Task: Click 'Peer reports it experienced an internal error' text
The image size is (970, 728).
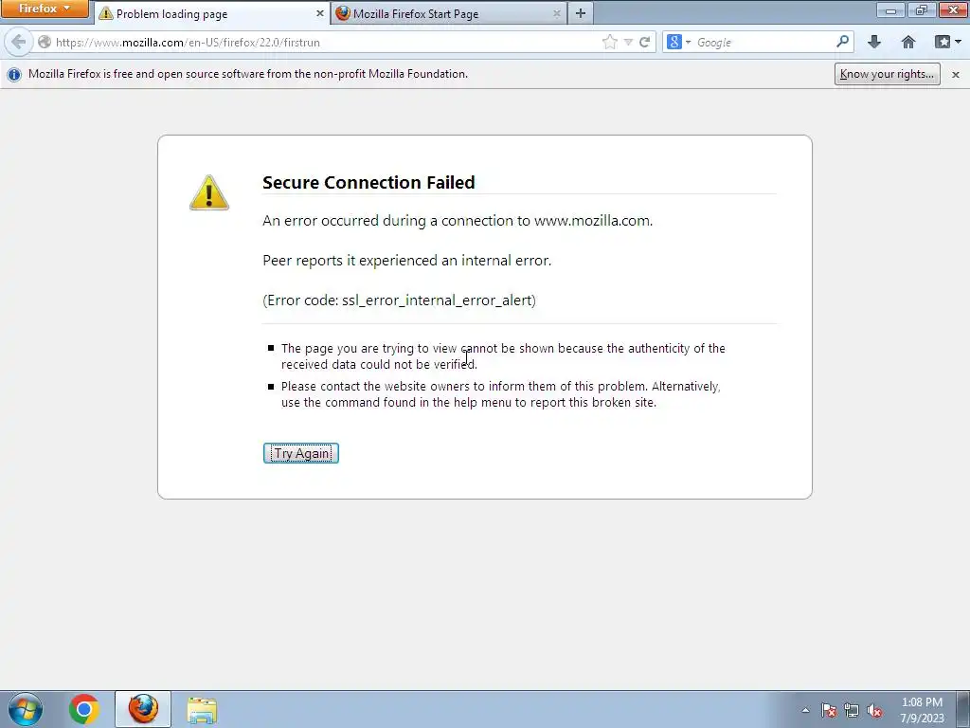Action: point(406,261)
